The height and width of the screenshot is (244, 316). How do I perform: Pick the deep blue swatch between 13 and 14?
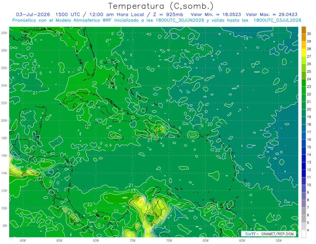(x=304, y=158)
